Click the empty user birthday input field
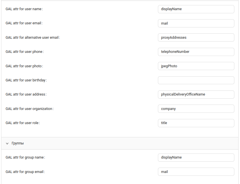240x184 pixels. 196,80
